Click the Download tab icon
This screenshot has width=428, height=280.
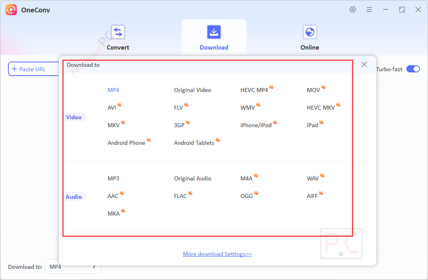(214, 32)
